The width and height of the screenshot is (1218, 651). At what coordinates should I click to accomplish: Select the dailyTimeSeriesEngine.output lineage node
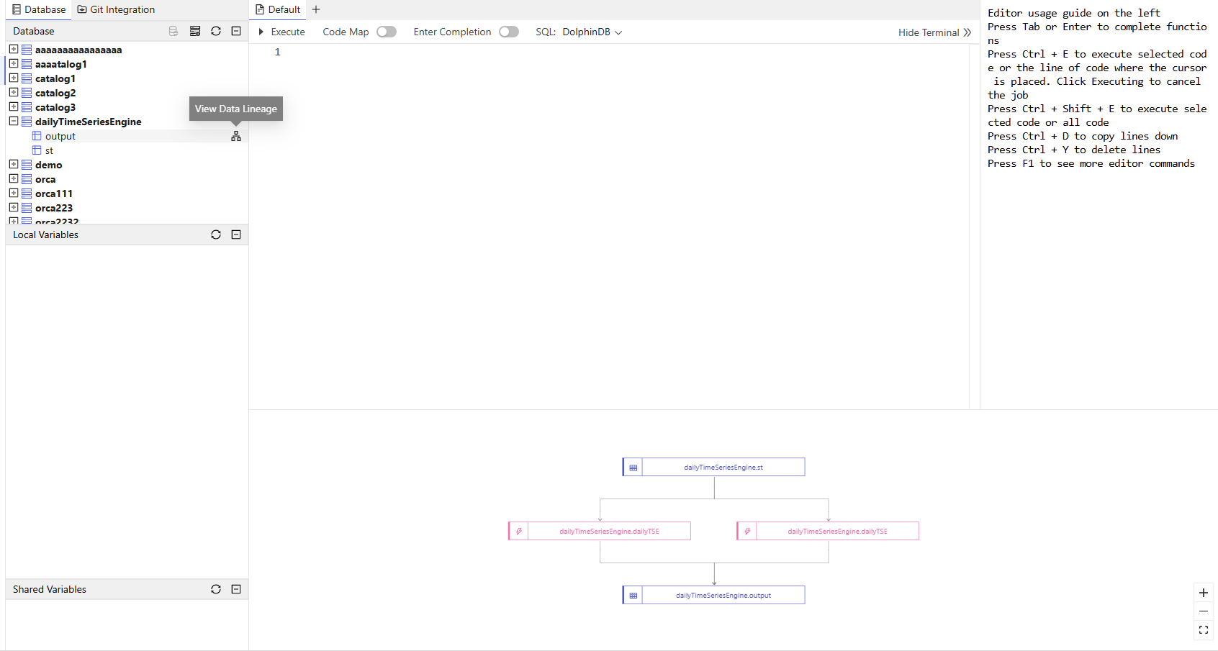[723, 595]
